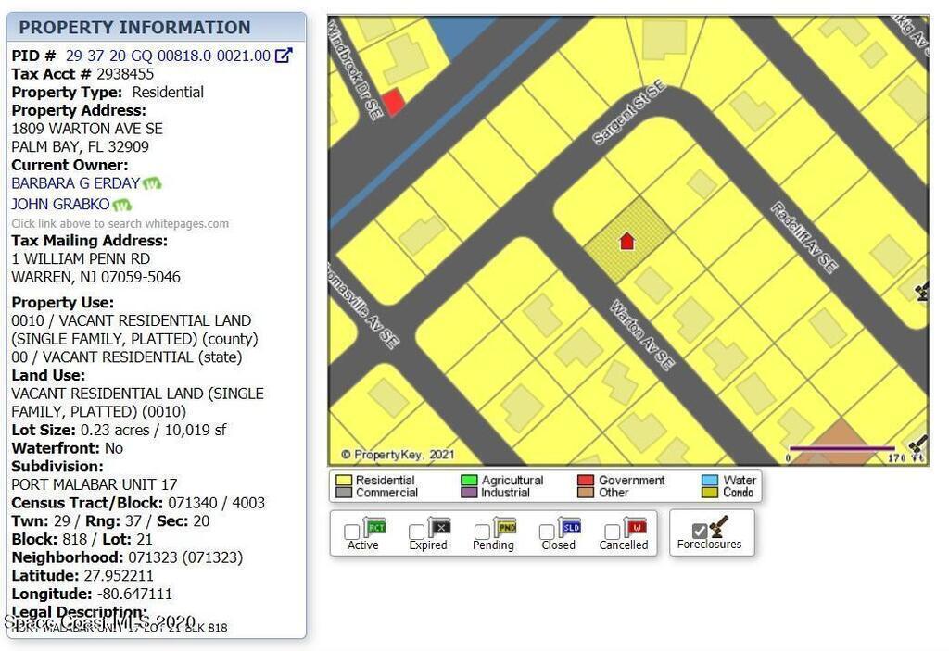This screenshot has height=651, width=949.
Task: Tick the Cancelled listings checkbox
Action: (612, 532)
